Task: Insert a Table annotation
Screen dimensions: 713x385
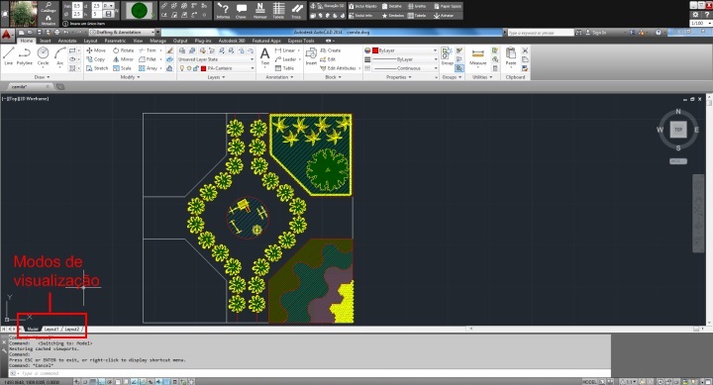Action: coord(284,68)
